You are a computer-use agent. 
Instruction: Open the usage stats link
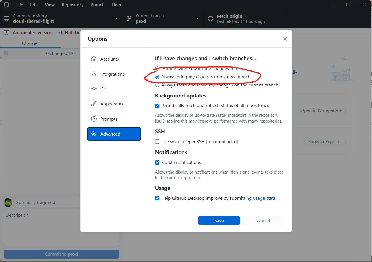click(264, 198)
